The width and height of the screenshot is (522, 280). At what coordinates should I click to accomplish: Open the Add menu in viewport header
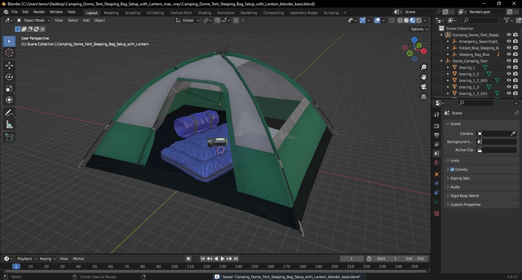pos(86,20)
